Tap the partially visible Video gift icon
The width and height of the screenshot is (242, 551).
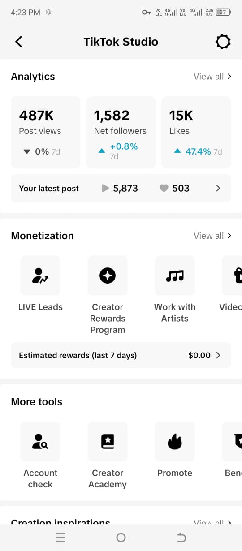tap(232, 275)
